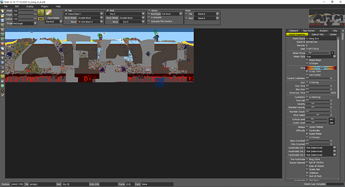Image resolution: width=345 pixels, height=187 pixels.
Task: Click the green Redo arrow icon
Action: click(x=3, y=39)
